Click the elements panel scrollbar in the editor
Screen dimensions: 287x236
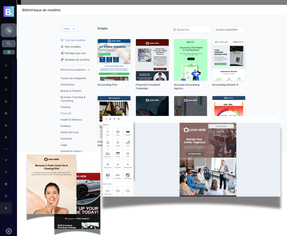pyautogui.click(x=134, y=152)
